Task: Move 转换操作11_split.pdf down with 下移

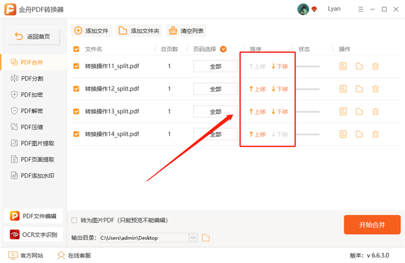Action: pos(279,66)
